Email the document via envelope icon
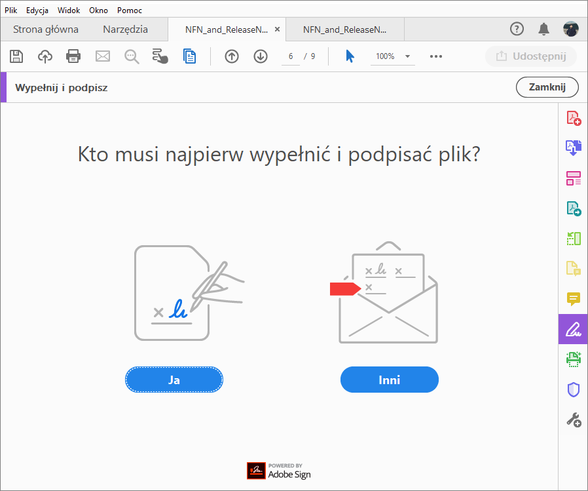This screenshot has height=491, width=588. point(102,56)
